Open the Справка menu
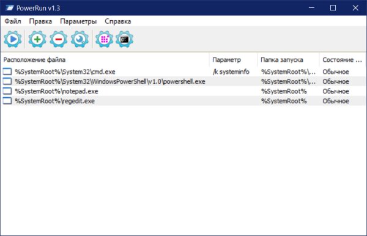This screenshot has height=236, width=367. click(117, 21)
